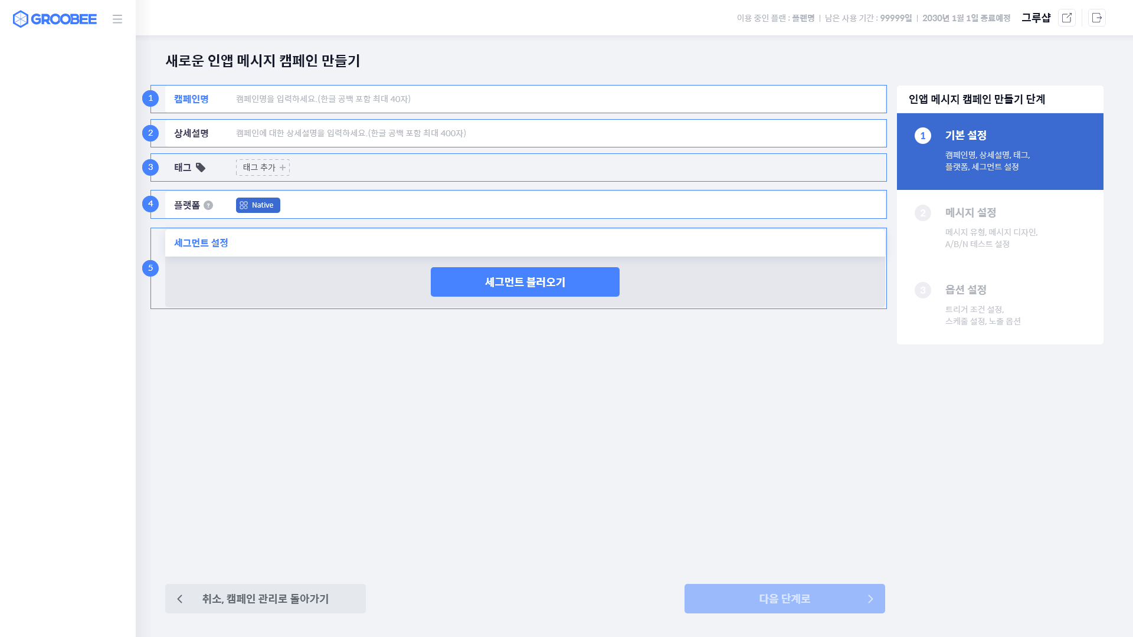Select the 메시지 설정 step
Viewport: 1133px width, 637px height.
pyautogui.click(x=1000, y=228)
